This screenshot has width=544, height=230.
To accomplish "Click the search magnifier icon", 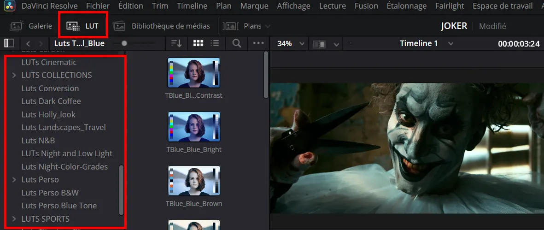I will (x=237, y=43).
